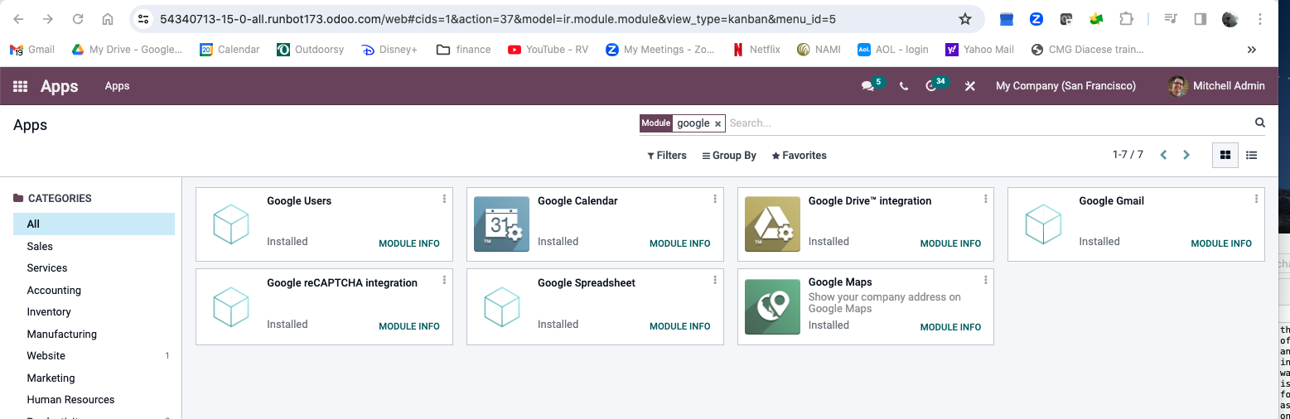Select the Manufacturing category
This screenshot has width=1290, height=419.
pyautogui.click(x=94, y=335)
